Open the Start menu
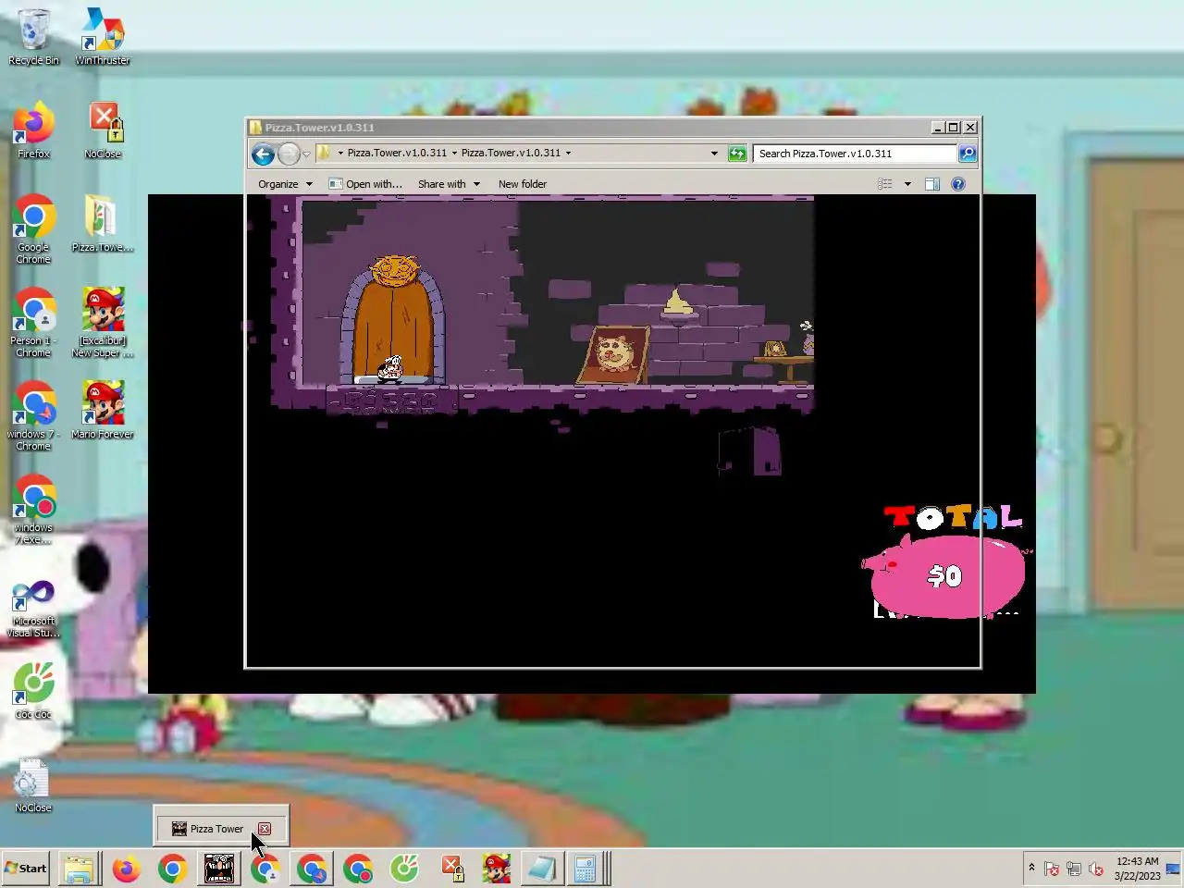Image resolution: width=1184 pixels, height=888 pixels. [26, 869]
